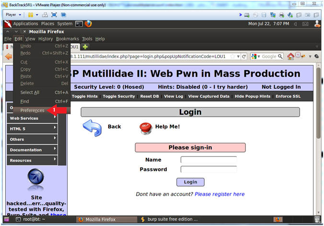Click the Enforce SSL link

pyautogui.click(x=288, y=96)
